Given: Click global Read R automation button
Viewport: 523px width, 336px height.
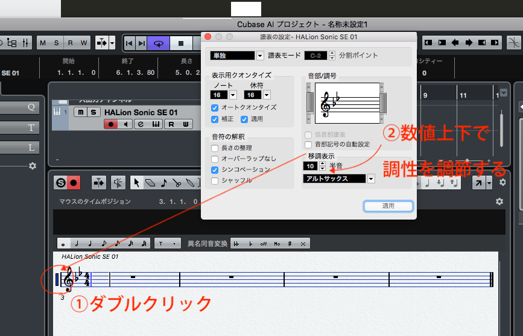Looking at the screenshot, I should (x=70, y=43).
